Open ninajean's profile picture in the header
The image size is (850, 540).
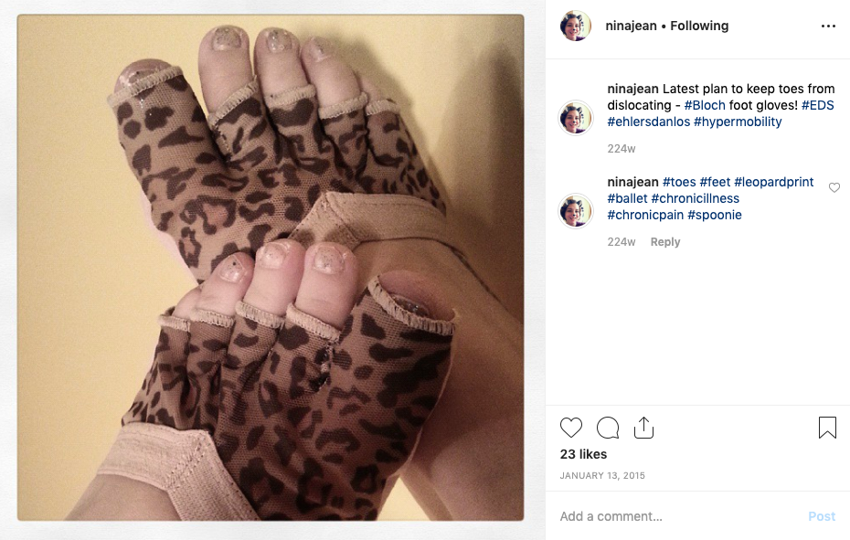(x=575, y=26)
